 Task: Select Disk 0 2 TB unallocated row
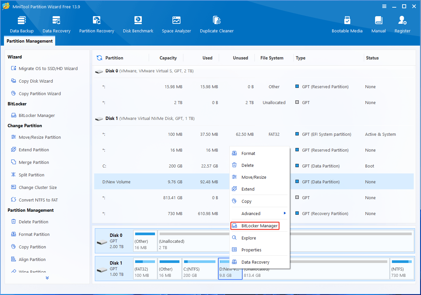pos(254,102)
